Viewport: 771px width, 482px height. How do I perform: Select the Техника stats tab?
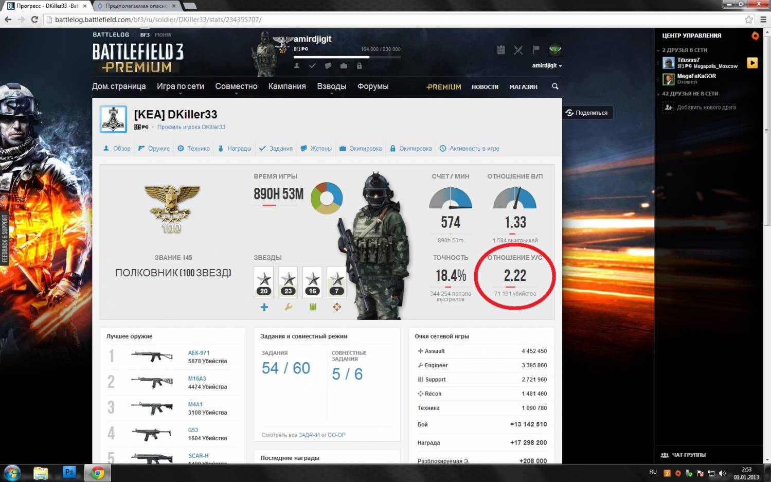pyautogui.click(x=193, y=149)
